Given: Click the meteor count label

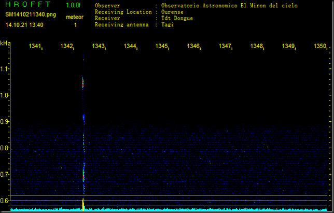Looking at the screenshot, I should (75, 17).
